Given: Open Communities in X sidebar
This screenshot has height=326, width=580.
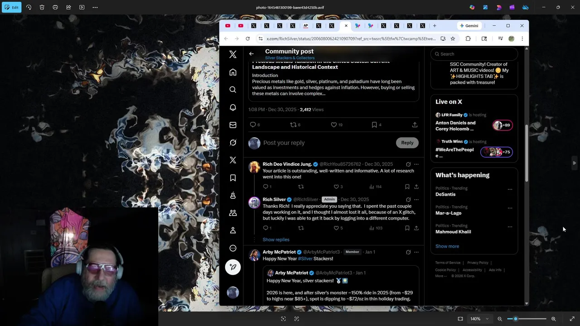Looking at the screenshot, I should pyautogui.click(x=233, y=213).
